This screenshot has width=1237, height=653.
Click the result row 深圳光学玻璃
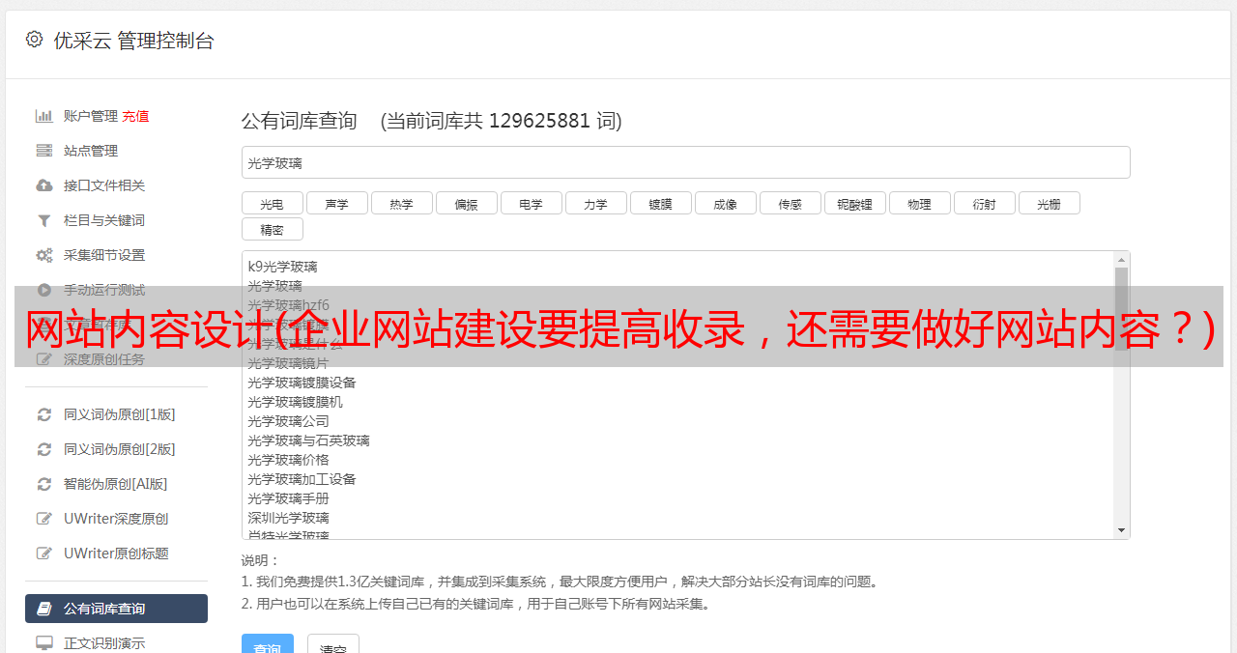click(288, 518)
